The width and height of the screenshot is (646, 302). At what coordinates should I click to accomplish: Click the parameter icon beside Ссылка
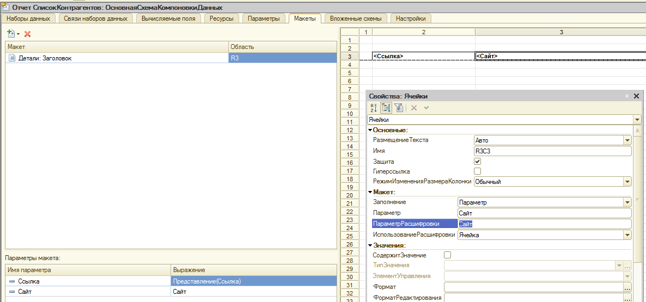(x=11, y=281)
